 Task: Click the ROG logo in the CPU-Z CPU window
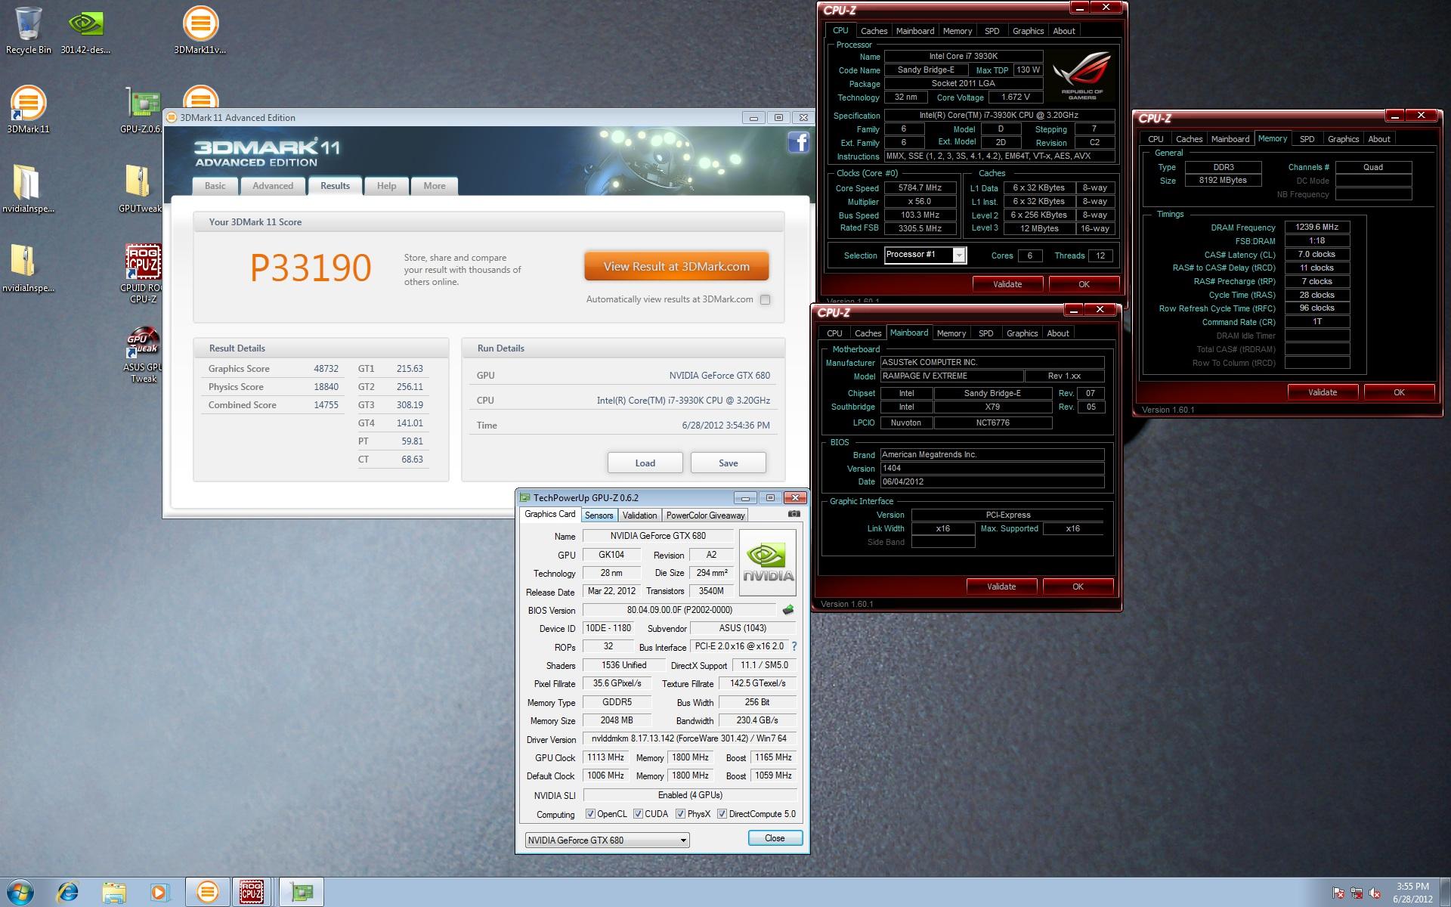pyautogui.click(x=1081, y=76)
